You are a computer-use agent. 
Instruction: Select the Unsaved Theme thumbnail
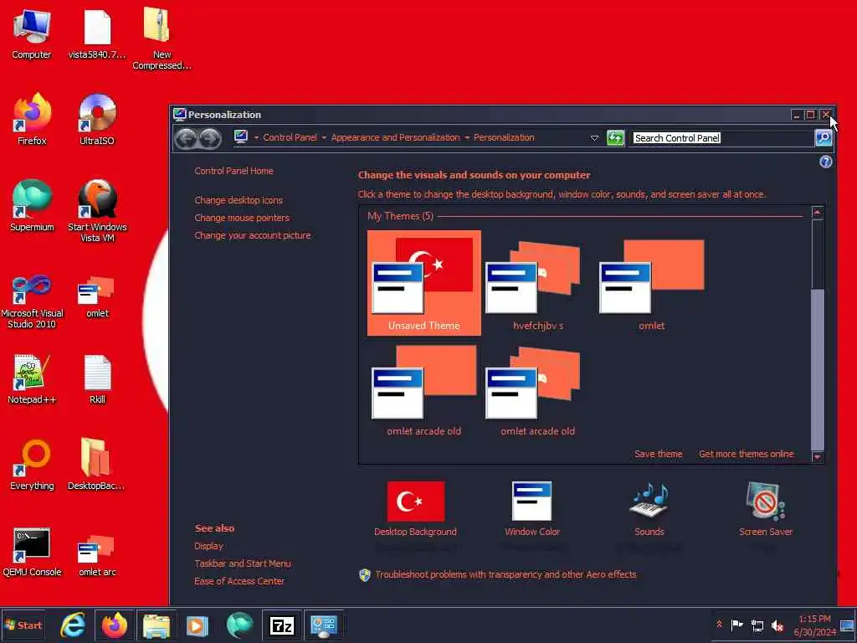(424, 283)
